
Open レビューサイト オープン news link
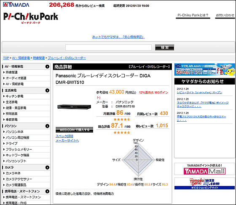199,93
